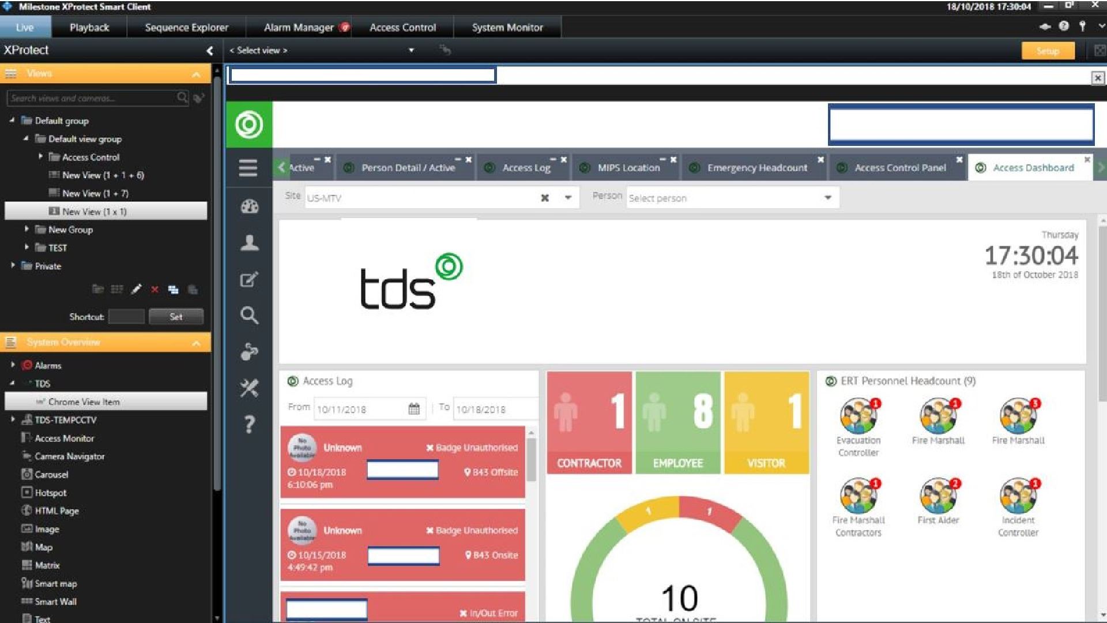Select Camera Navigator item
Viewport: 1107px width, 623px height.
point(69,456)
